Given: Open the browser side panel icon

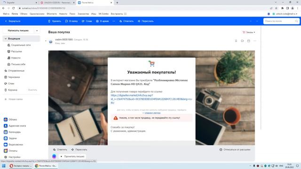Looking at the screenshot, I should point(287,8).
